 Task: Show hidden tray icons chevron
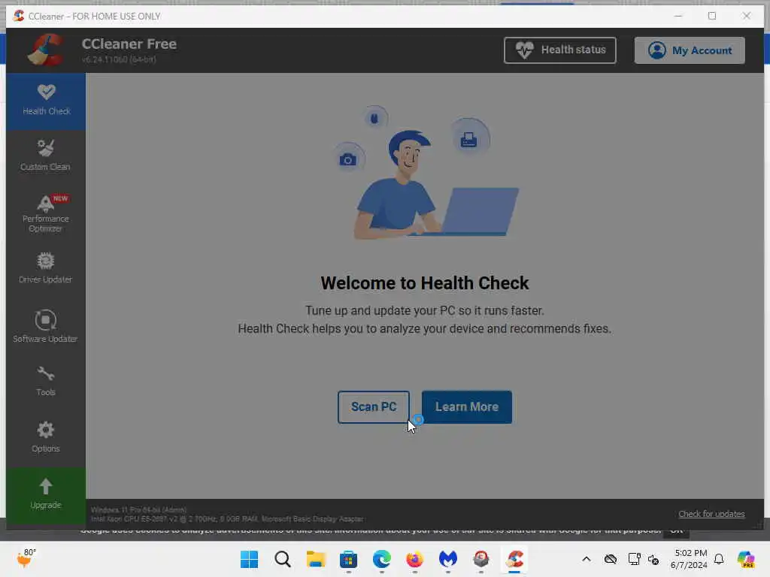(587, 559)
